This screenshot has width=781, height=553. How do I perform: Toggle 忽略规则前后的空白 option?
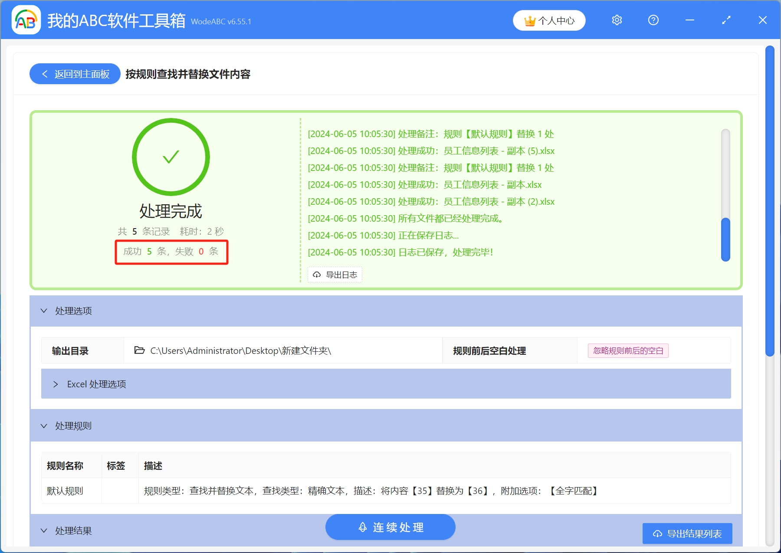point(627,350)
